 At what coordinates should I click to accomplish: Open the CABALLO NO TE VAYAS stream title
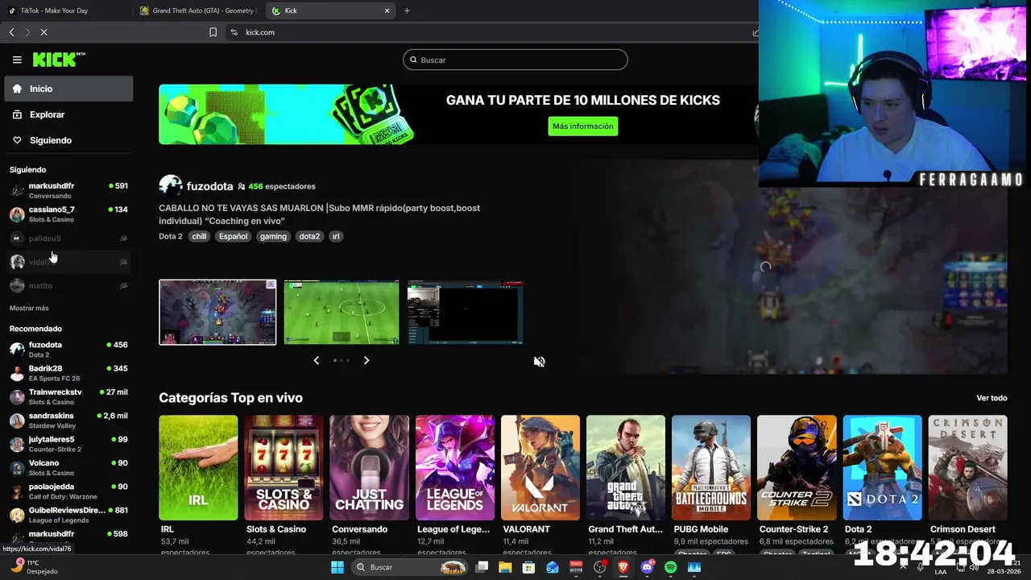pos(319,214)
